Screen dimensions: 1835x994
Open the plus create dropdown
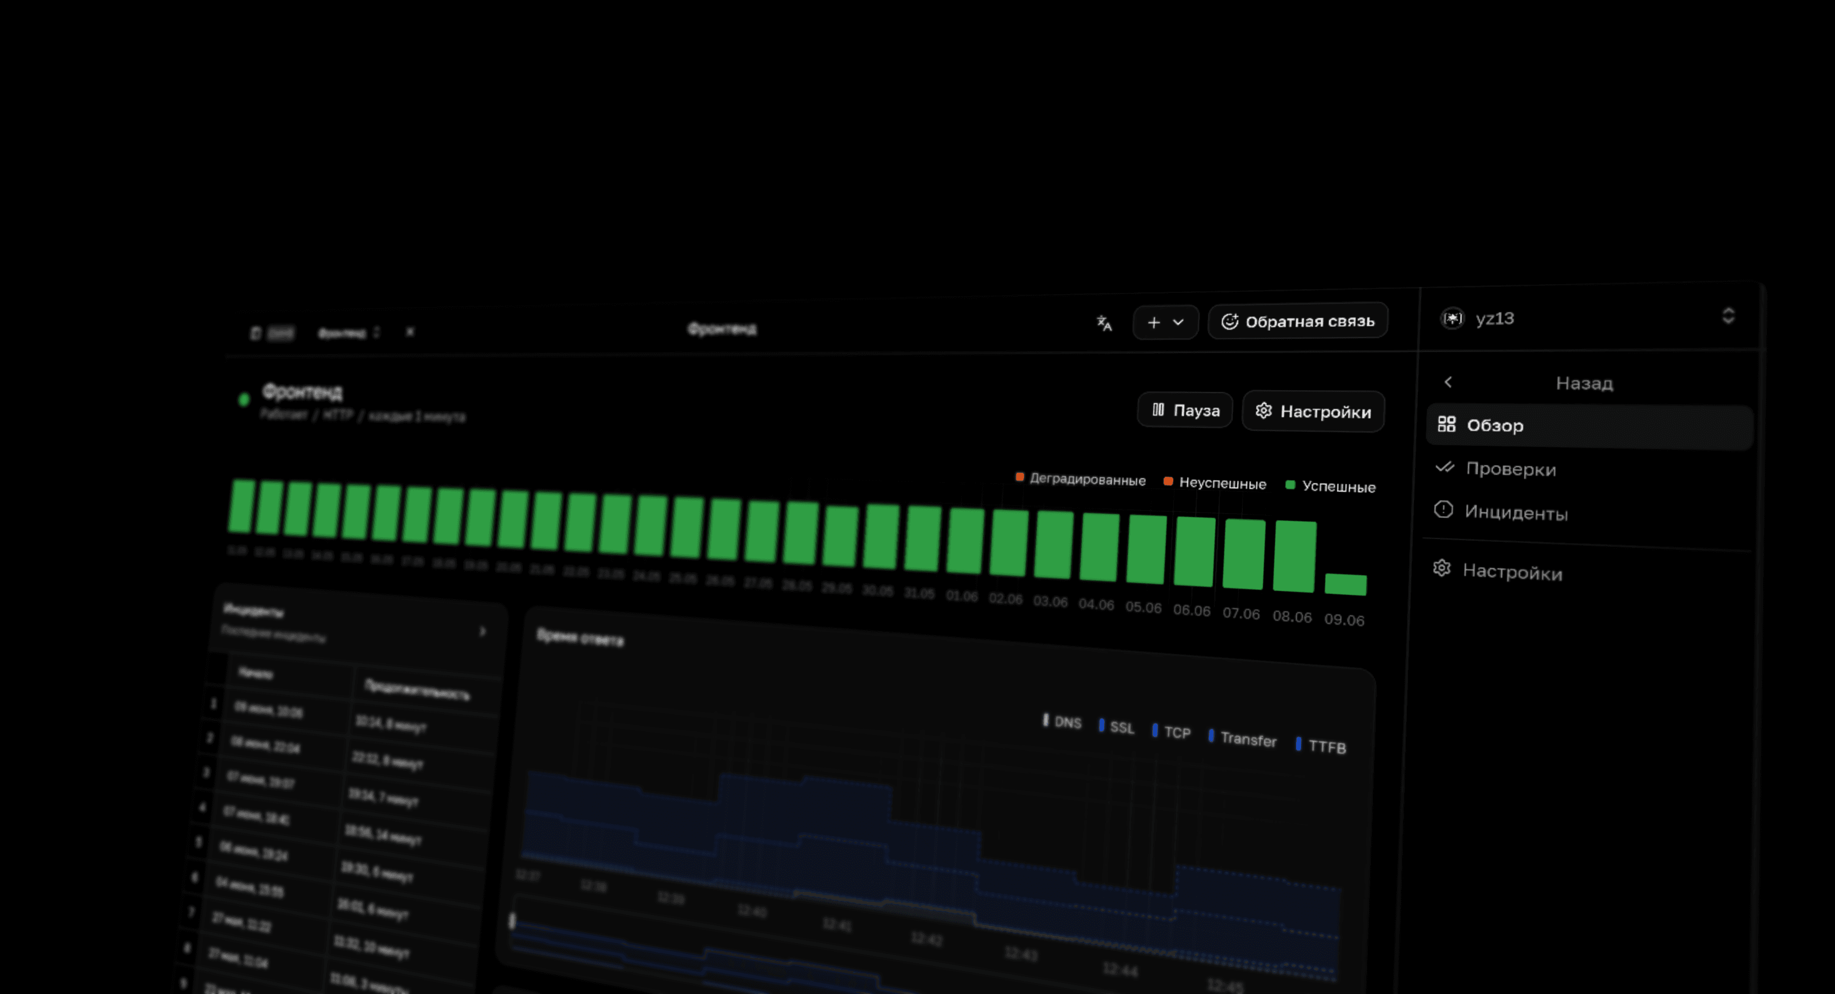pos(1166,323)
